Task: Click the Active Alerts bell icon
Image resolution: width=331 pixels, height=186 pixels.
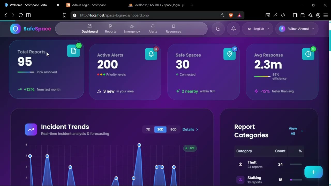Action: point(151,54)
